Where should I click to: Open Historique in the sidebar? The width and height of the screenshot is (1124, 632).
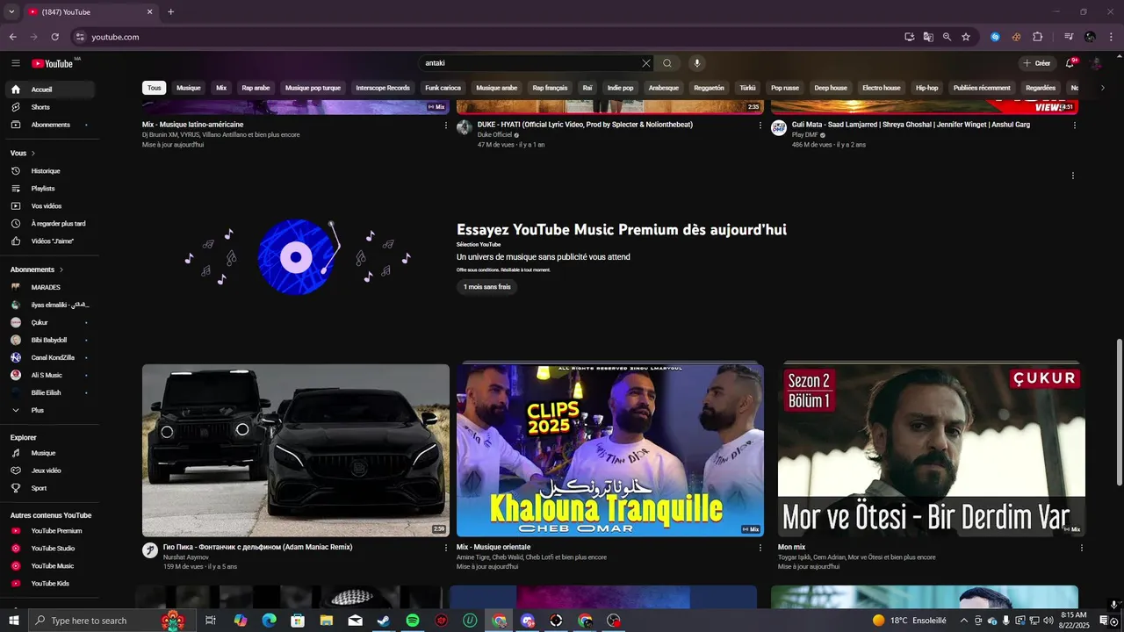tap(49, 171)
